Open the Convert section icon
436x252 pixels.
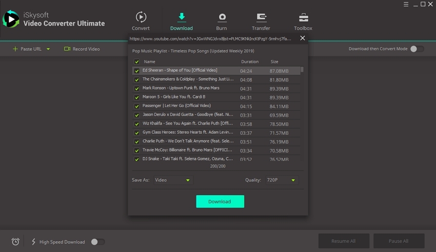click(141, 17)
